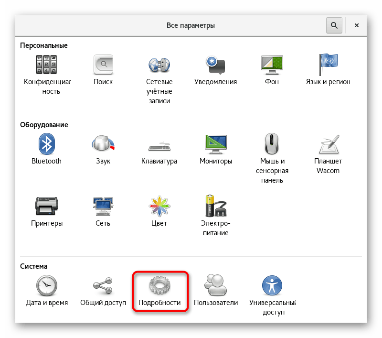Open Язык и регион settings
Image resolution: width=382 pixels, height=338 pixels.
click(x=328, y=65)
